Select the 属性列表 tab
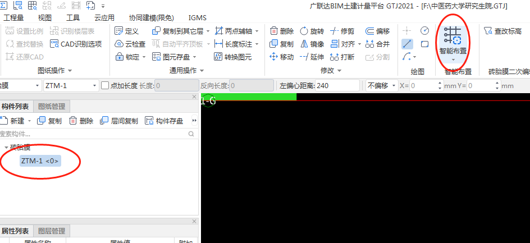The width and height of the screenshot is (530, 243). pos(16,231)
